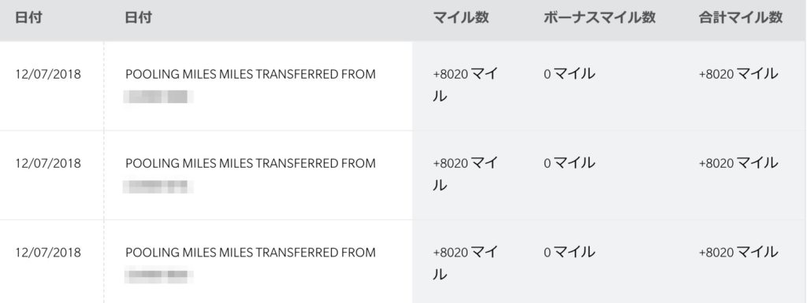Click the blurred name in first row
The image size is (807, 303).
coord(158,97)
